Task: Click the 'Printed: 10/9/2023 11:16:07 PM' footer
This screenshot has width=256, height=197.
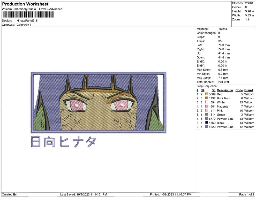Action: point(171,194)
